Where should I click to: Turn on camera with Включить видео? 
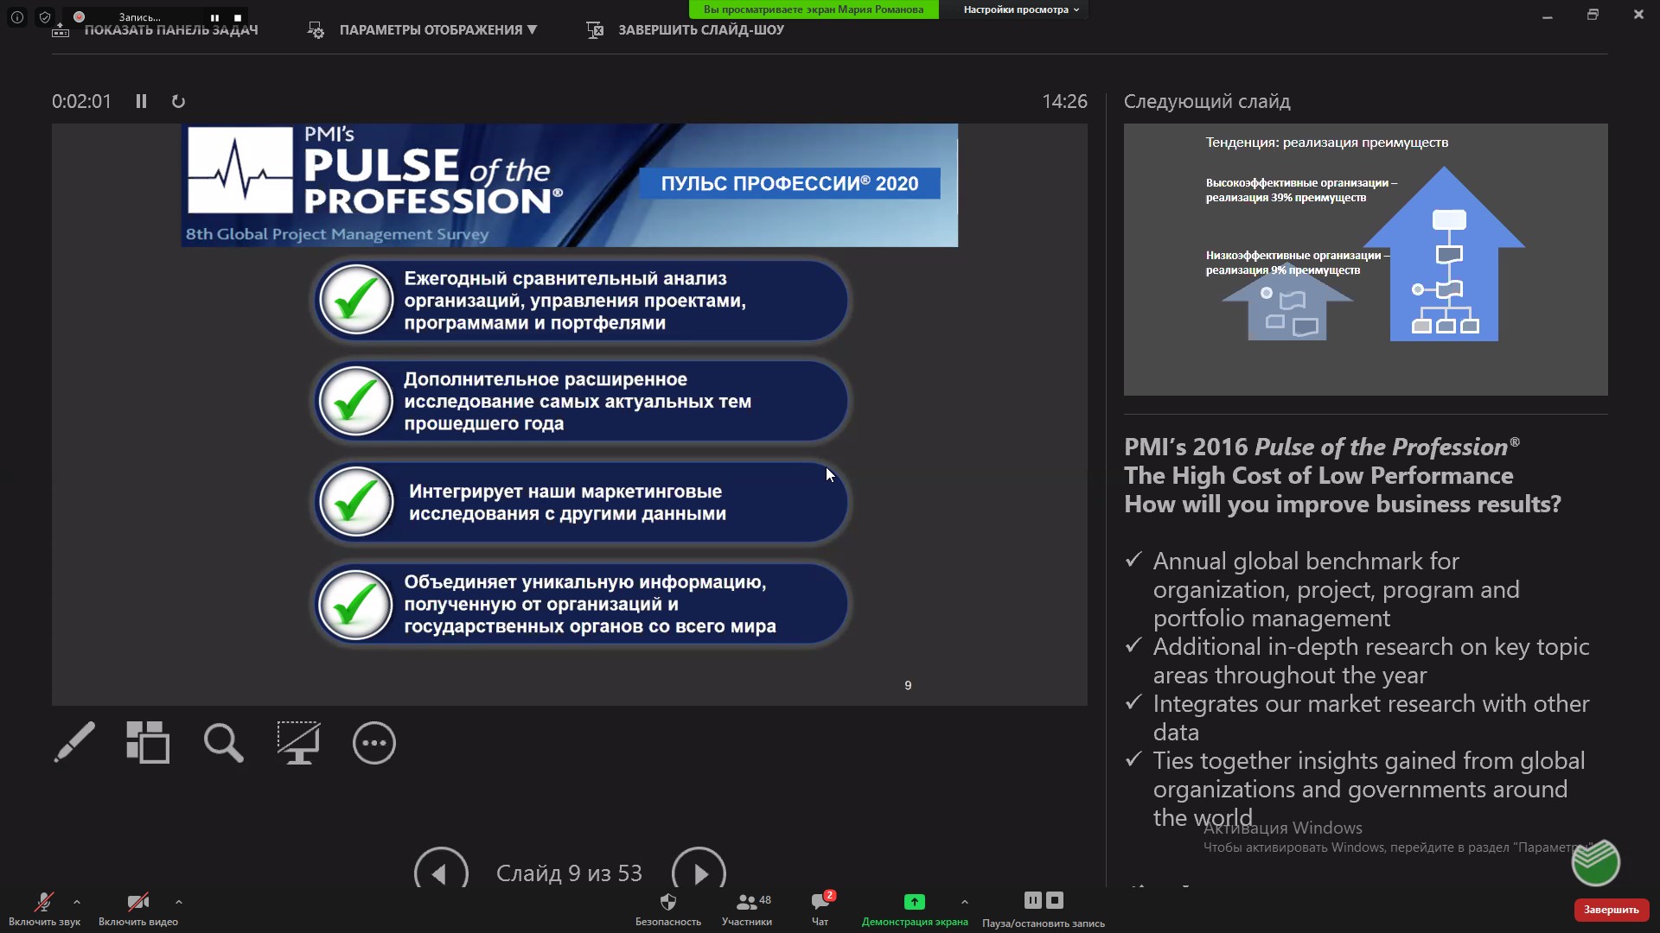pos(138,910)
